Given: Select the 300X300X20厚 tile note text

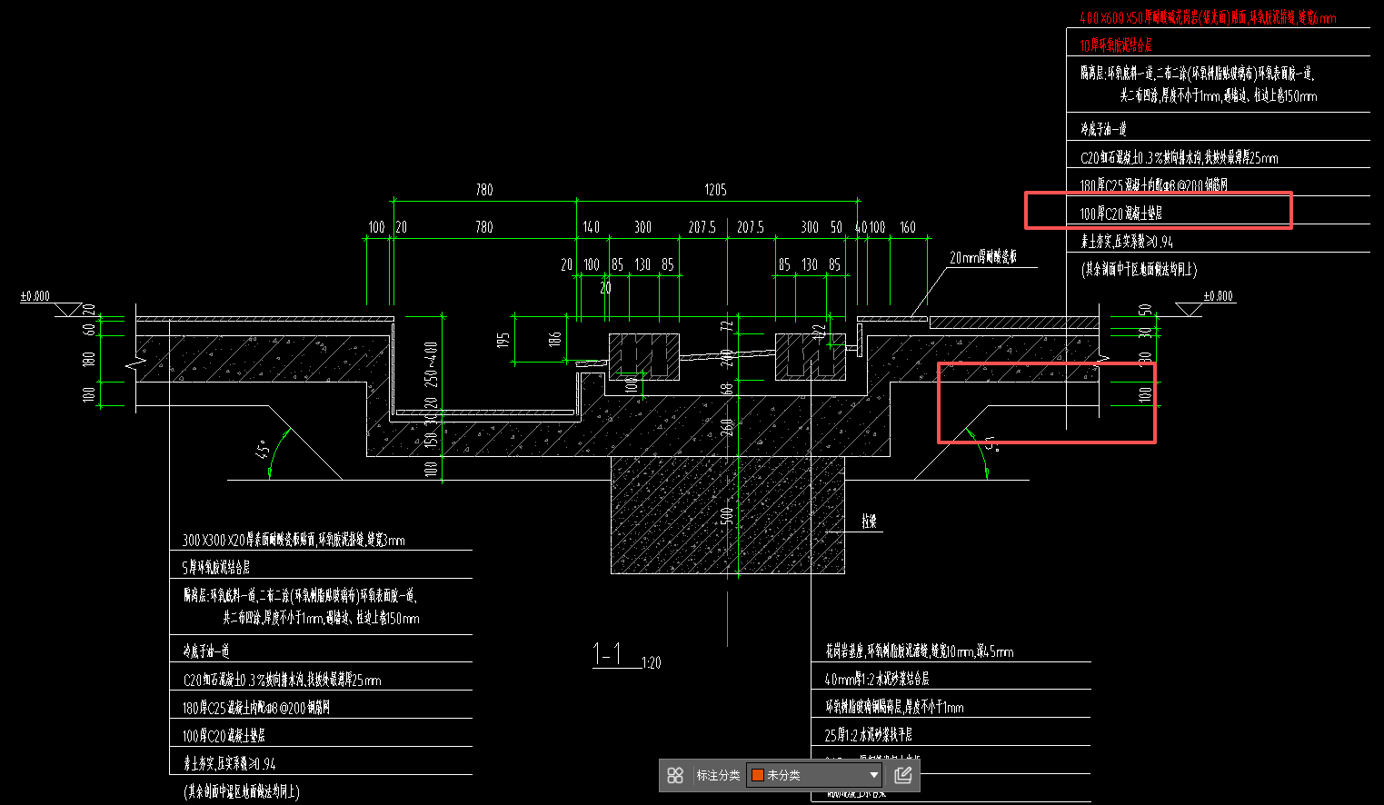Looking at the screenshot, I should tap(294, 540).
